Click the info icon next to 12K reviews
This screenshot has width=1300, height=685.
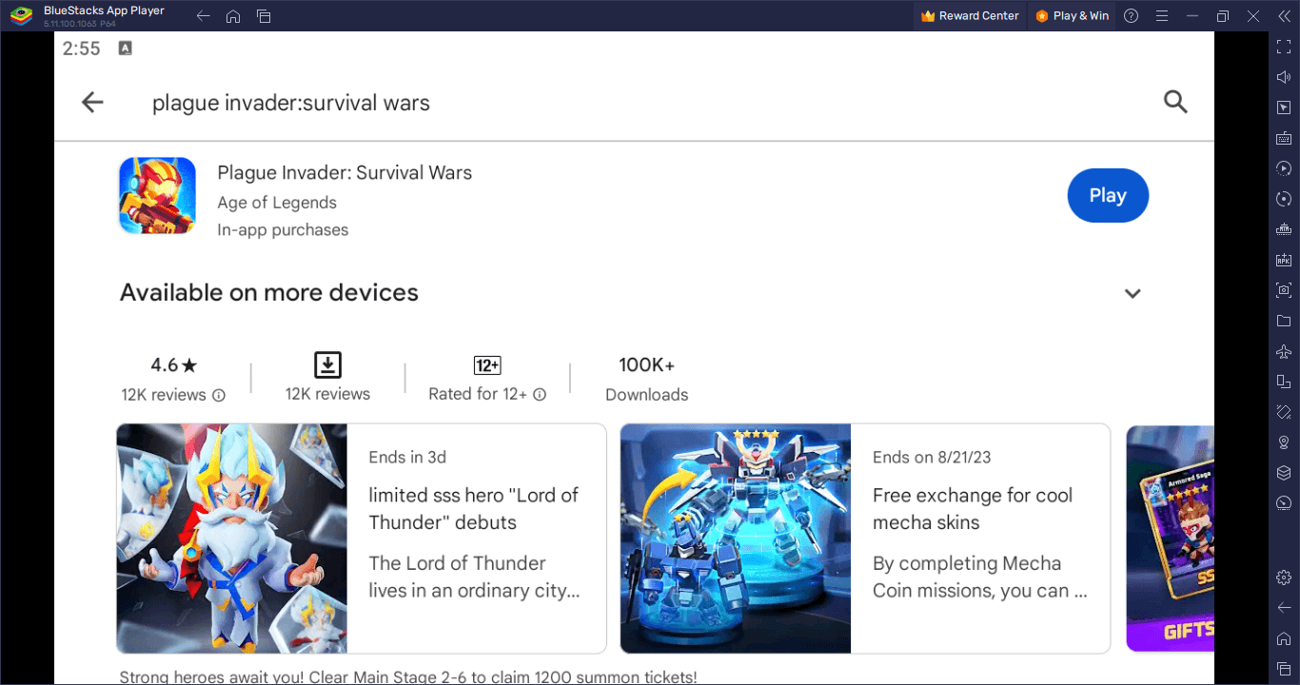tap(219, 395)
